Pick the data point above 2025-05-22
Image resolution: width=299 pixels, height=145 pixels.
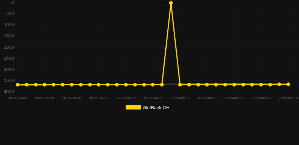tap(98, 85)
